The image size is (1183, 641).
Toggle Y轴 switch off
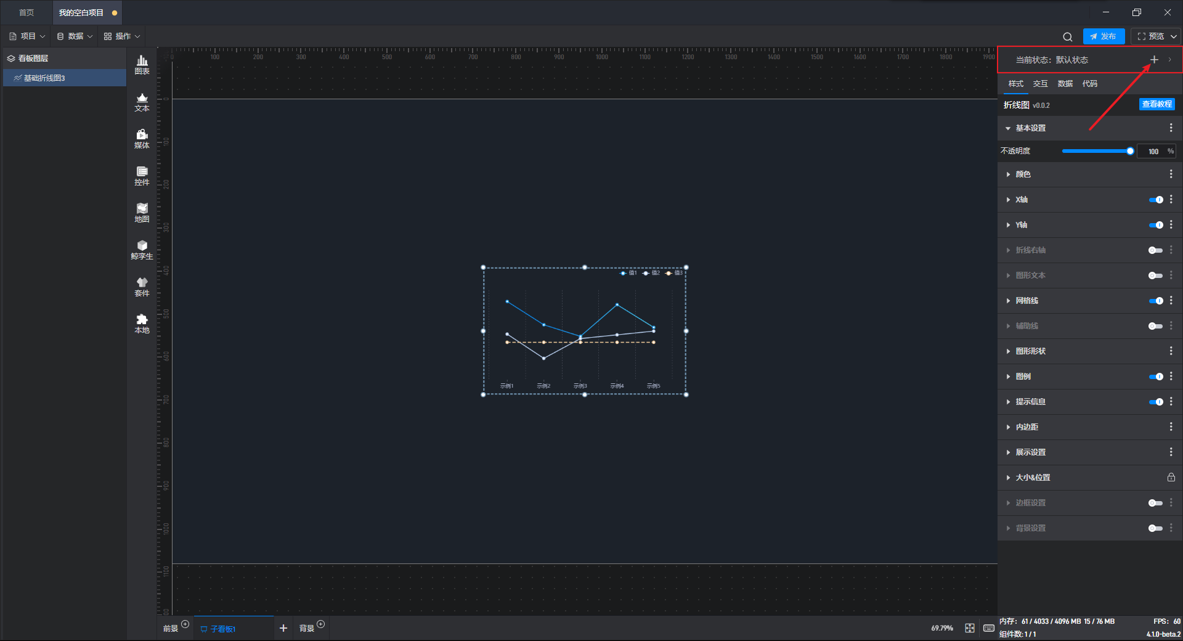[1156, 225]
